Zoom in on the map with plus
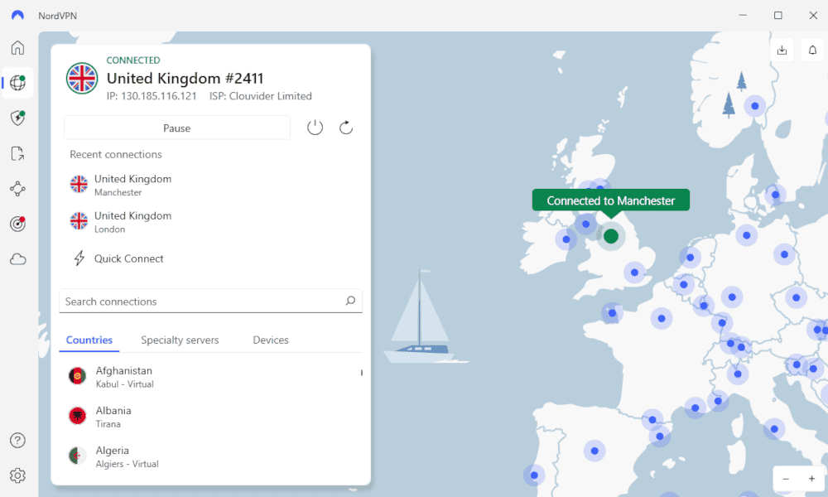 coord(811,479)
